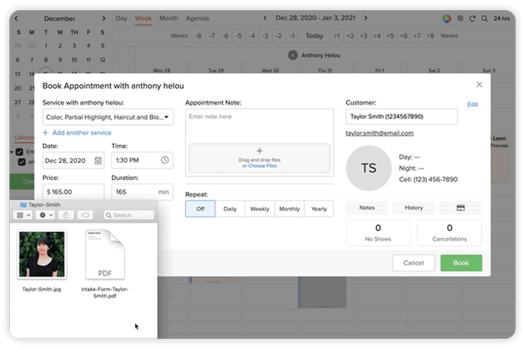Switch to Month view
This screenshot has height=349, width=525.
tap(169, 18)
